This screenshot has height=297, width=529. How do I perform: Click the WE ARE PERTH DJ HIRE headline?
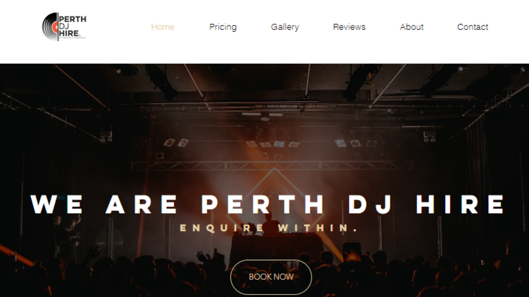267,204
